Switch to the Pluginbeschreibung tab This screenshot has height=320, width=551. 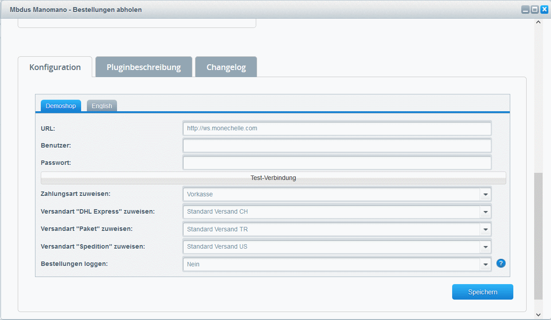click(x=144, y=67)
